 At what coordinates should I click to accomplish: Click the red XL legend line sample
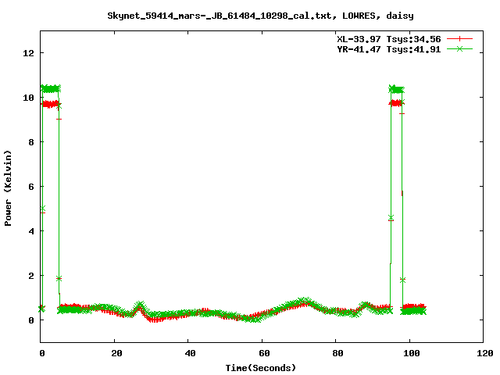459,39
